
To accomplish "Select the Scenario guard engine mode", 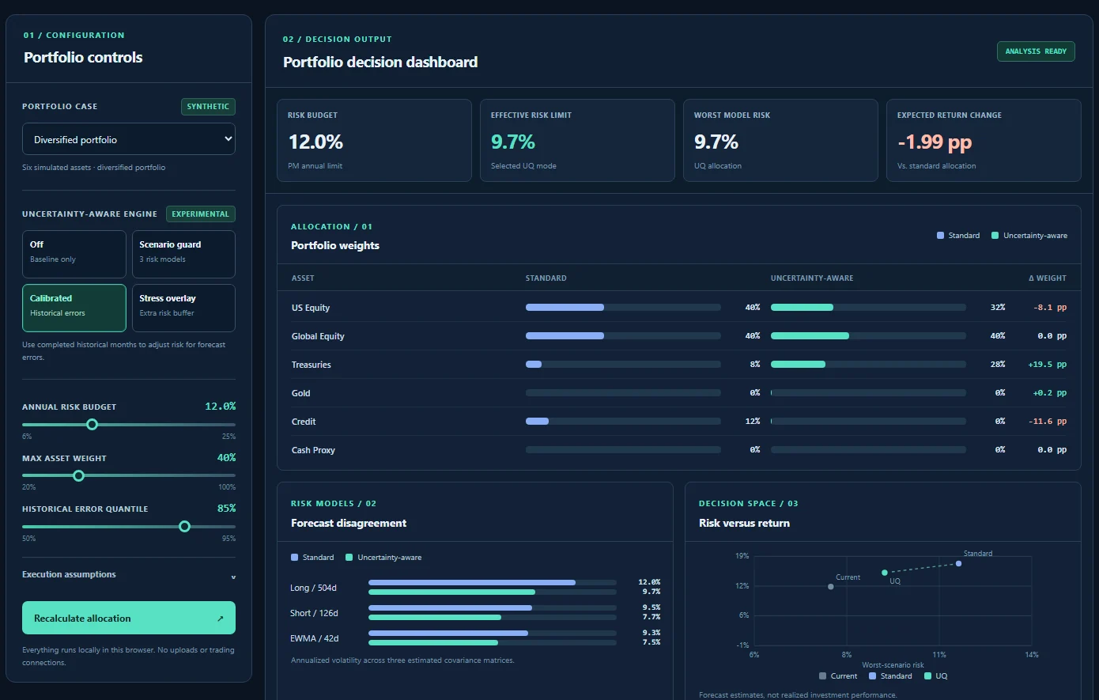I will click(183, 254).
